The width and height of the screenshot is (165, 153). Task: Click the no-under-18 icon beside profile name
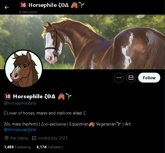click(x=8, y=96)
